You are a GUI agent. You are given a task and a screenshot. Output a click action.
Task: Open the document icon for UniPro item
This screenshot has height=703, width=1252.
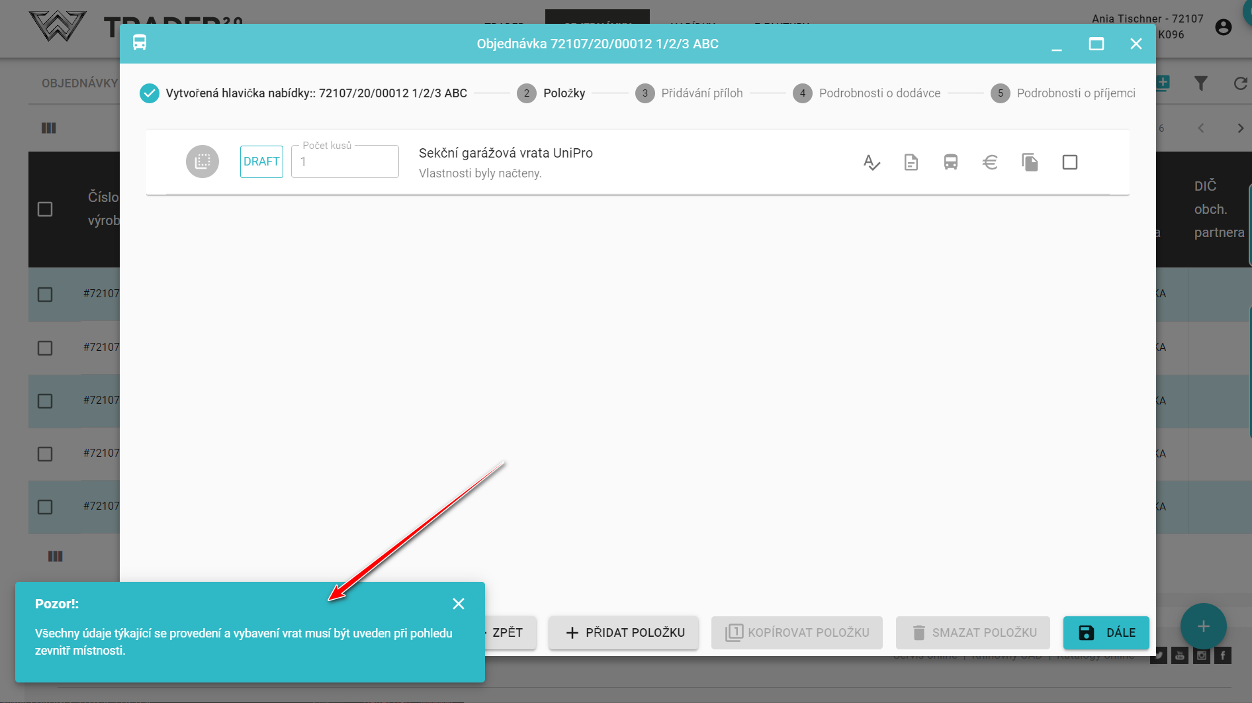(911, 162)
